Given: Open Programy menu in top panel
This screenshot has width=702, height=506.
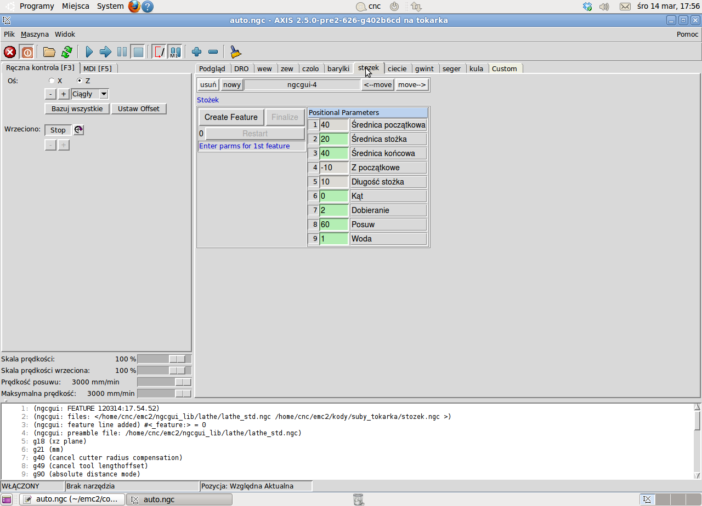Looking at the screenshot, I should (x=37, y=7).
